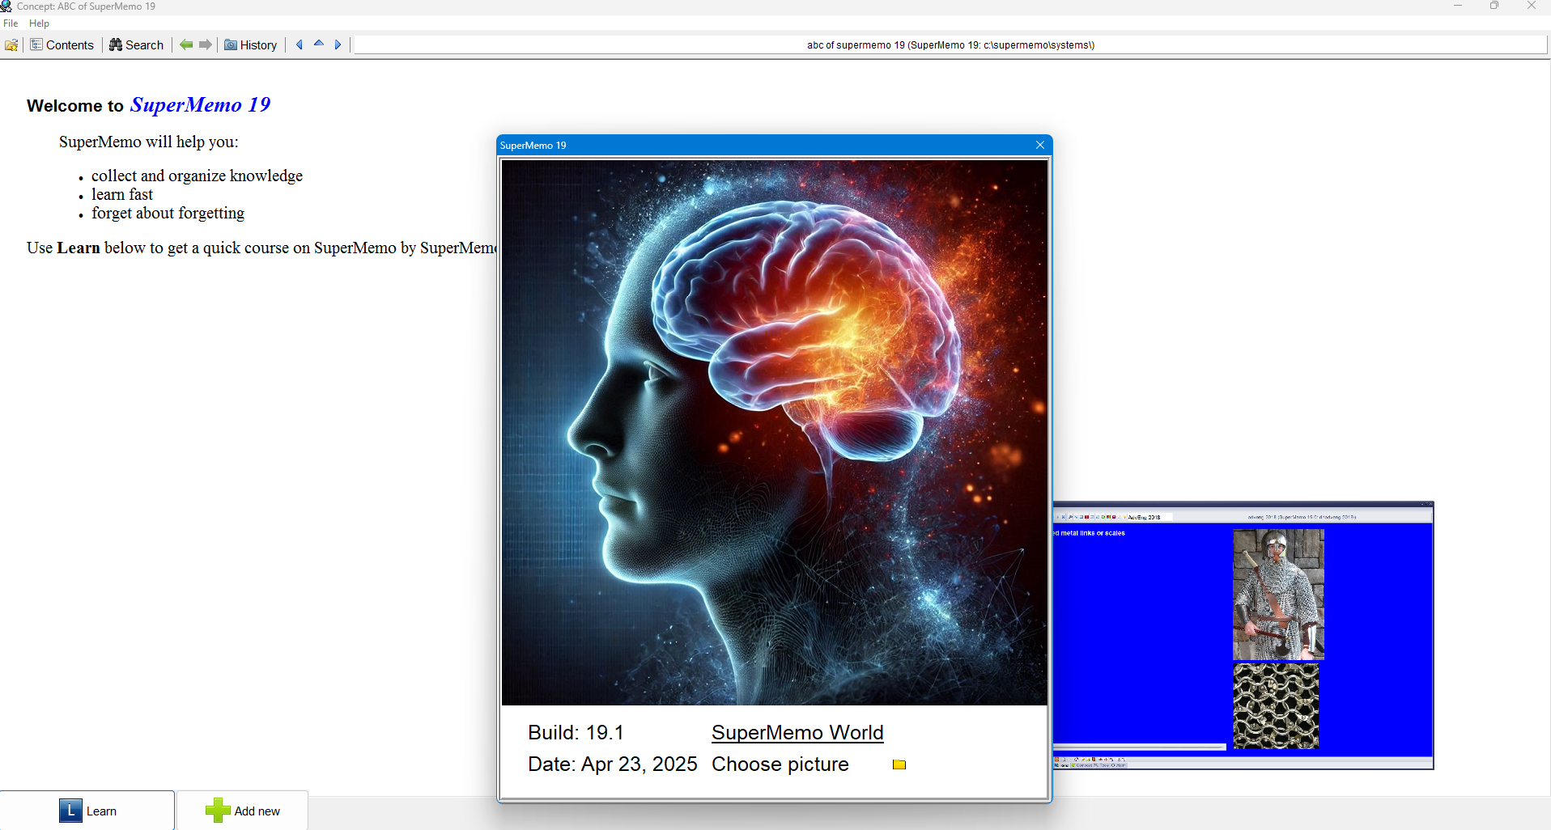Click the Date: Apr 23, 2025 text

(x=613, y=764)
